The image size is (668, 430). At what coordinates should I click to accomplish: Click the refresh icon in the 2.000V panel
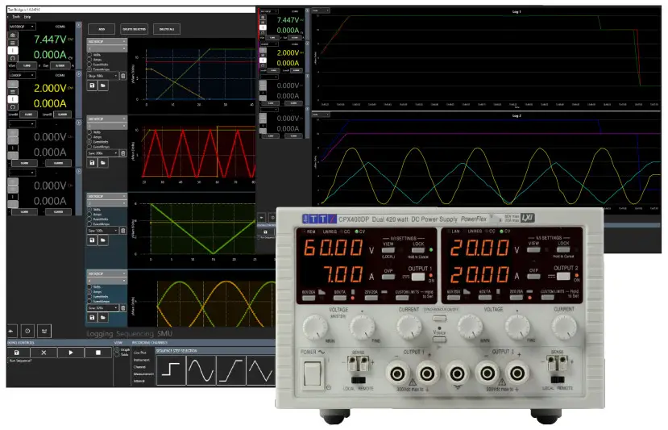point(13,106)
